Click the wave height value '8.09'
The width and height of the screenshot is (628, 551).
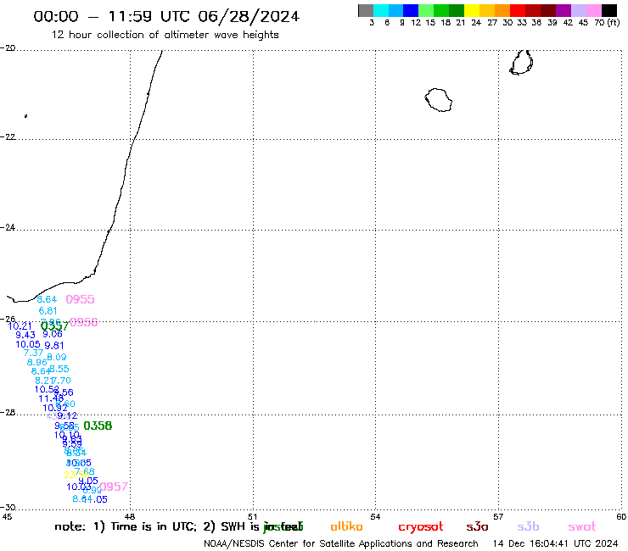[57, 357]
